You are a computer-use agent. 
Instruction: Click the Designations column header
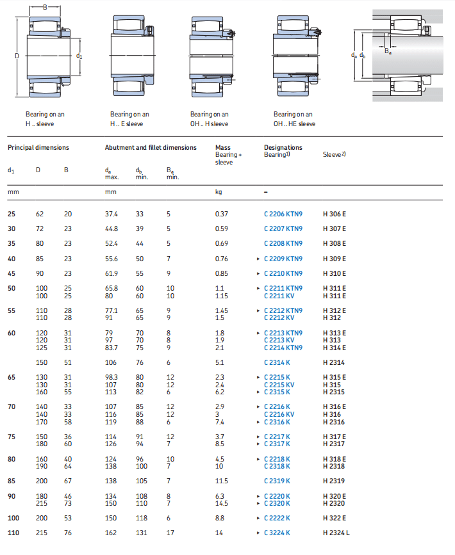pos(283,147)
